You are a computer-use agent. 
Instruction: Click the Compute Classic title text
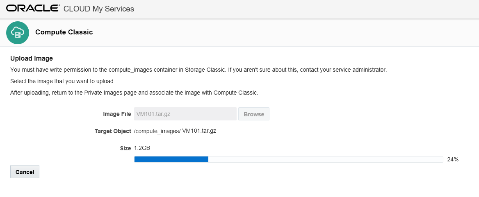click(x=64, y=32)
